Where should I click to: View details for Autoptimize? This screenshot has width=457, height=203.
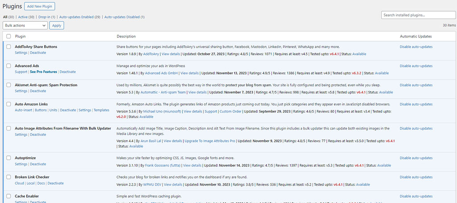pos(192,166)
